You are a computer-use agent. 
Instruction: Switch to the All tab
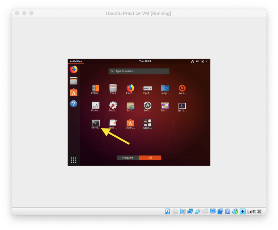pyautogui.click(x=150, y=158)
